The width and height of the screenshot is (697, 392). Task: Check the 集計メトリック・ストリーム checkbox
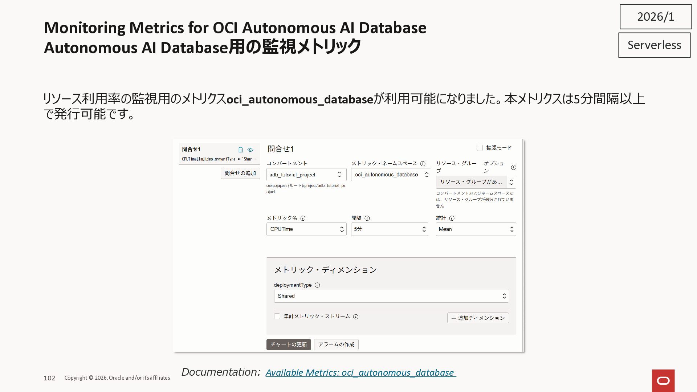click(277, 317)
